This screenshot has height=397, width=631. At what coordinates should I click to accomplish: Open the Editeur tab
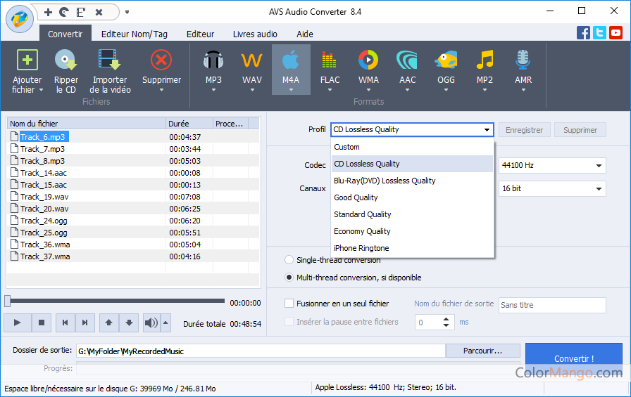[x=201, y=34]
